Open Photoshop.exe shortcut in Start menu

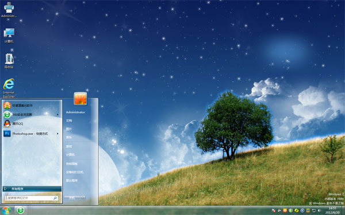click(x=32, y=134)
